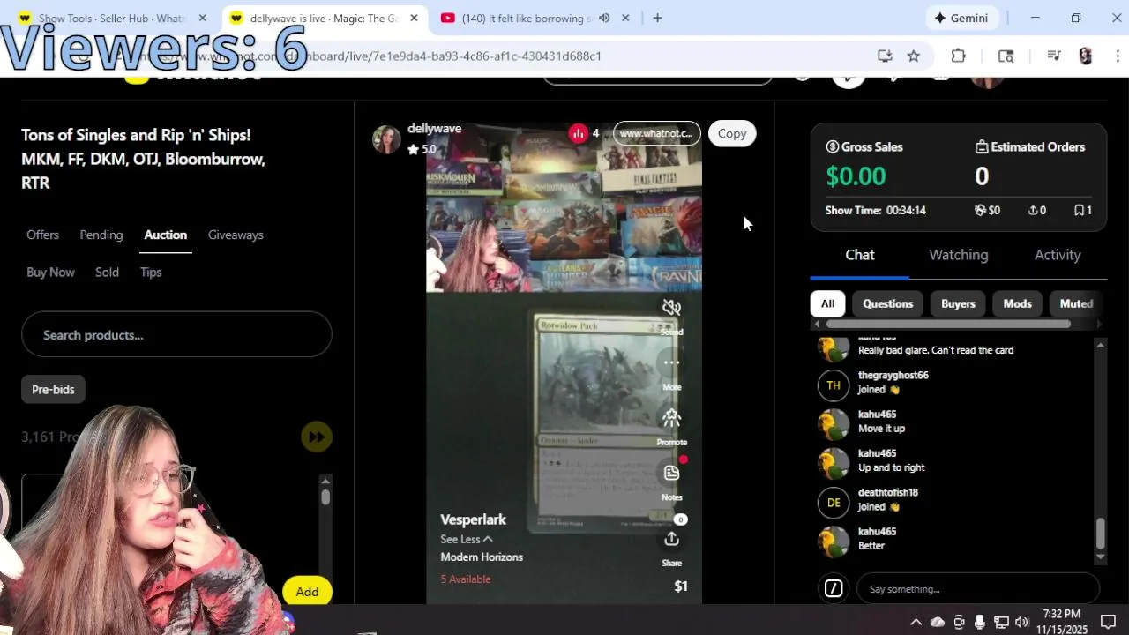
Task: Open the Notes icon on the video
Action: 671,473
